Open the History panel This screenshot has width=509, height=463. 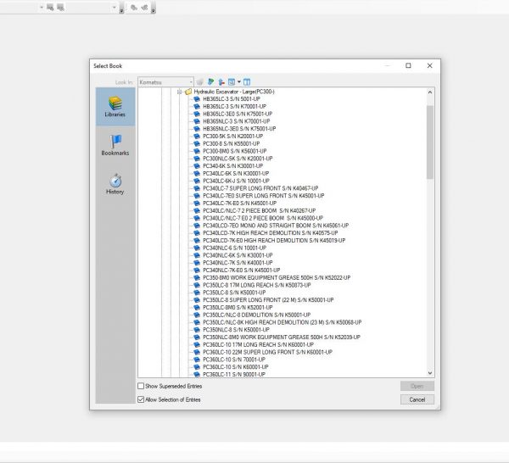(115, 184)
